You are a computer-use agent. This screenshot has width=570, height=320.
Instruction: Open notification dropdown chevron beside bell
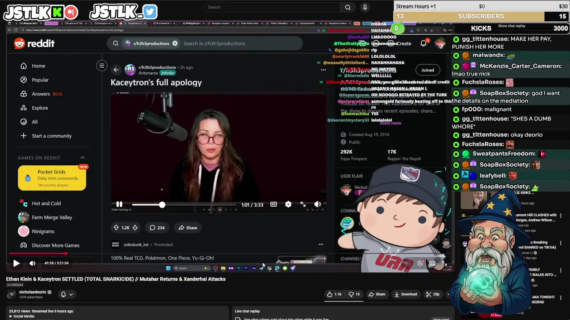tap(71, 294)
